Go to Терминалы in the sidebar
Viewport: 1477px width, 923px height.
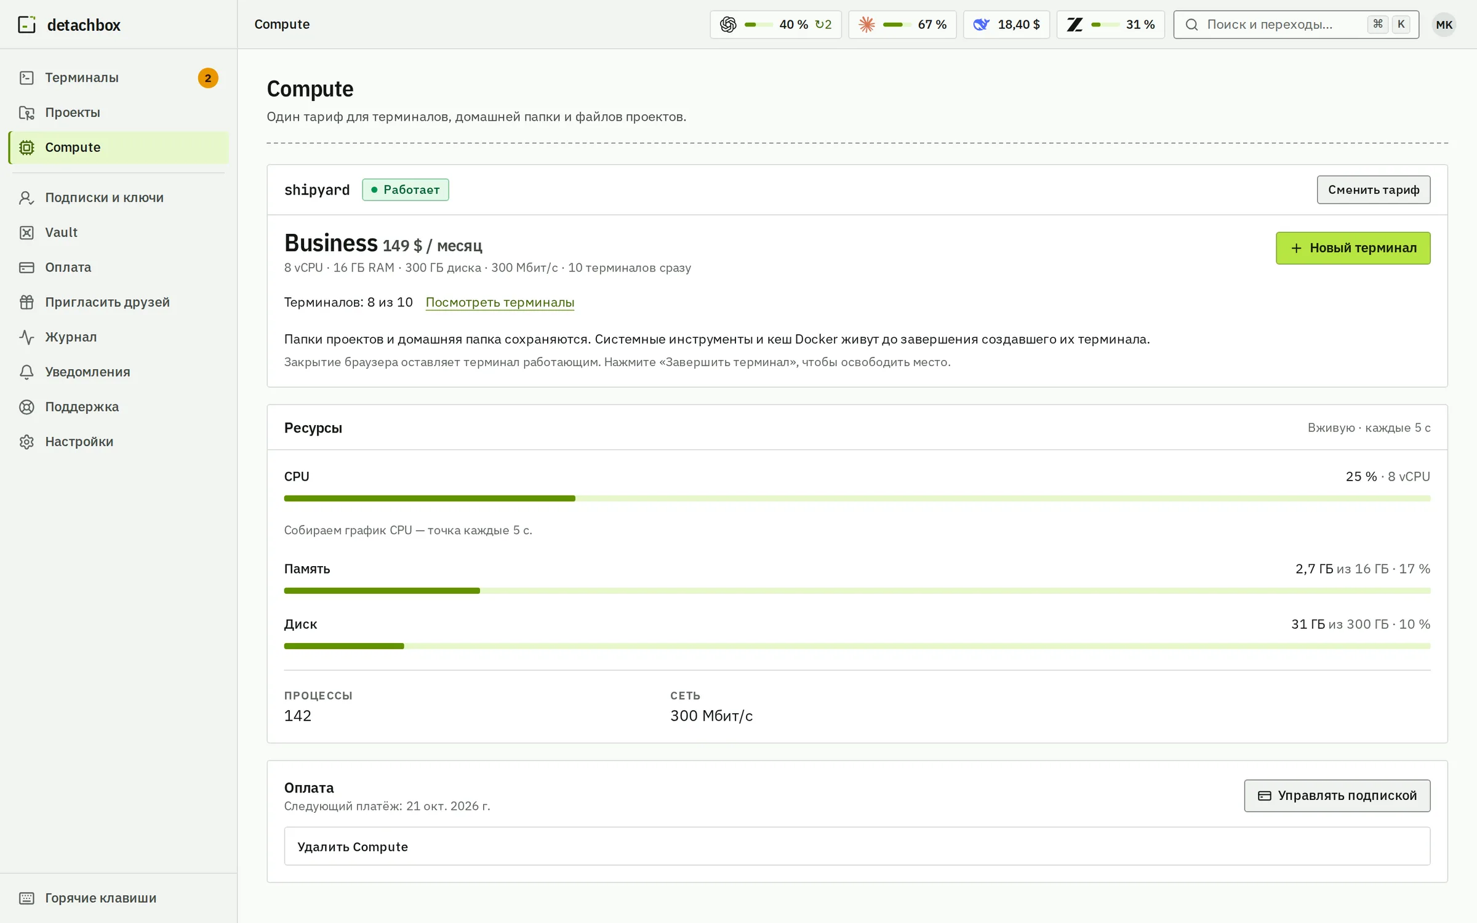(x=119, y=78)
